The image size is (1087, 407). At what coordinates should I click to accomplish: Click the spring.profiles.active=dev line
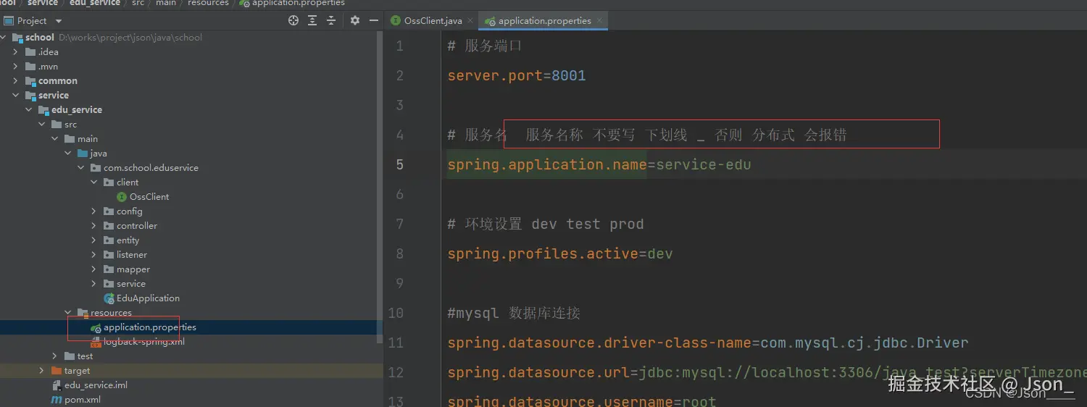(x=560, y=253)
